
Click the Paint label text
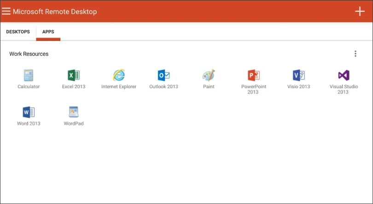click(209, 86)
